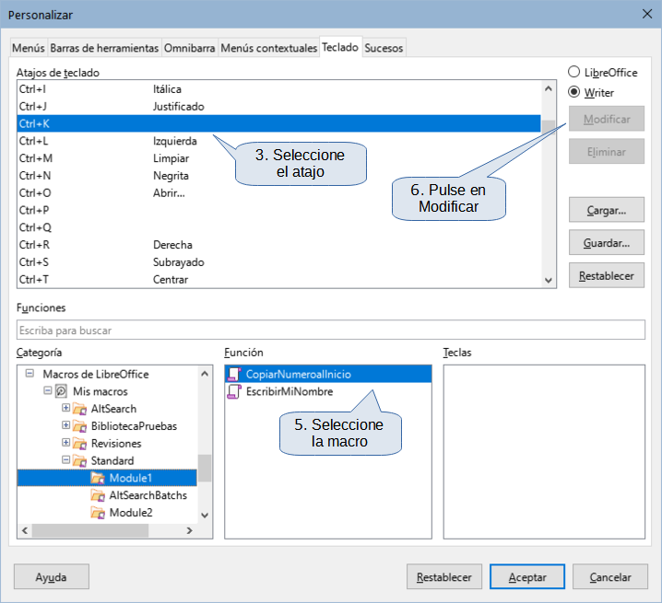Select the Ctrl+I Itálica shortcut row
The image size is (662, 603).
[278, 89]
